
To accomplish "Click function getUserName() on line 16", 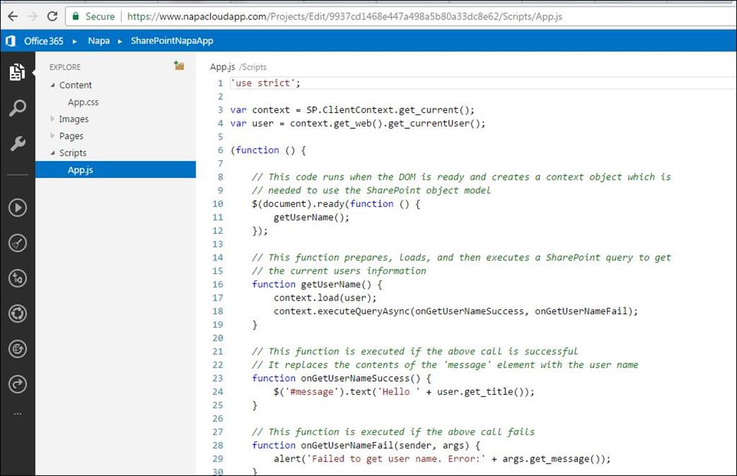I will coord(317,285).
